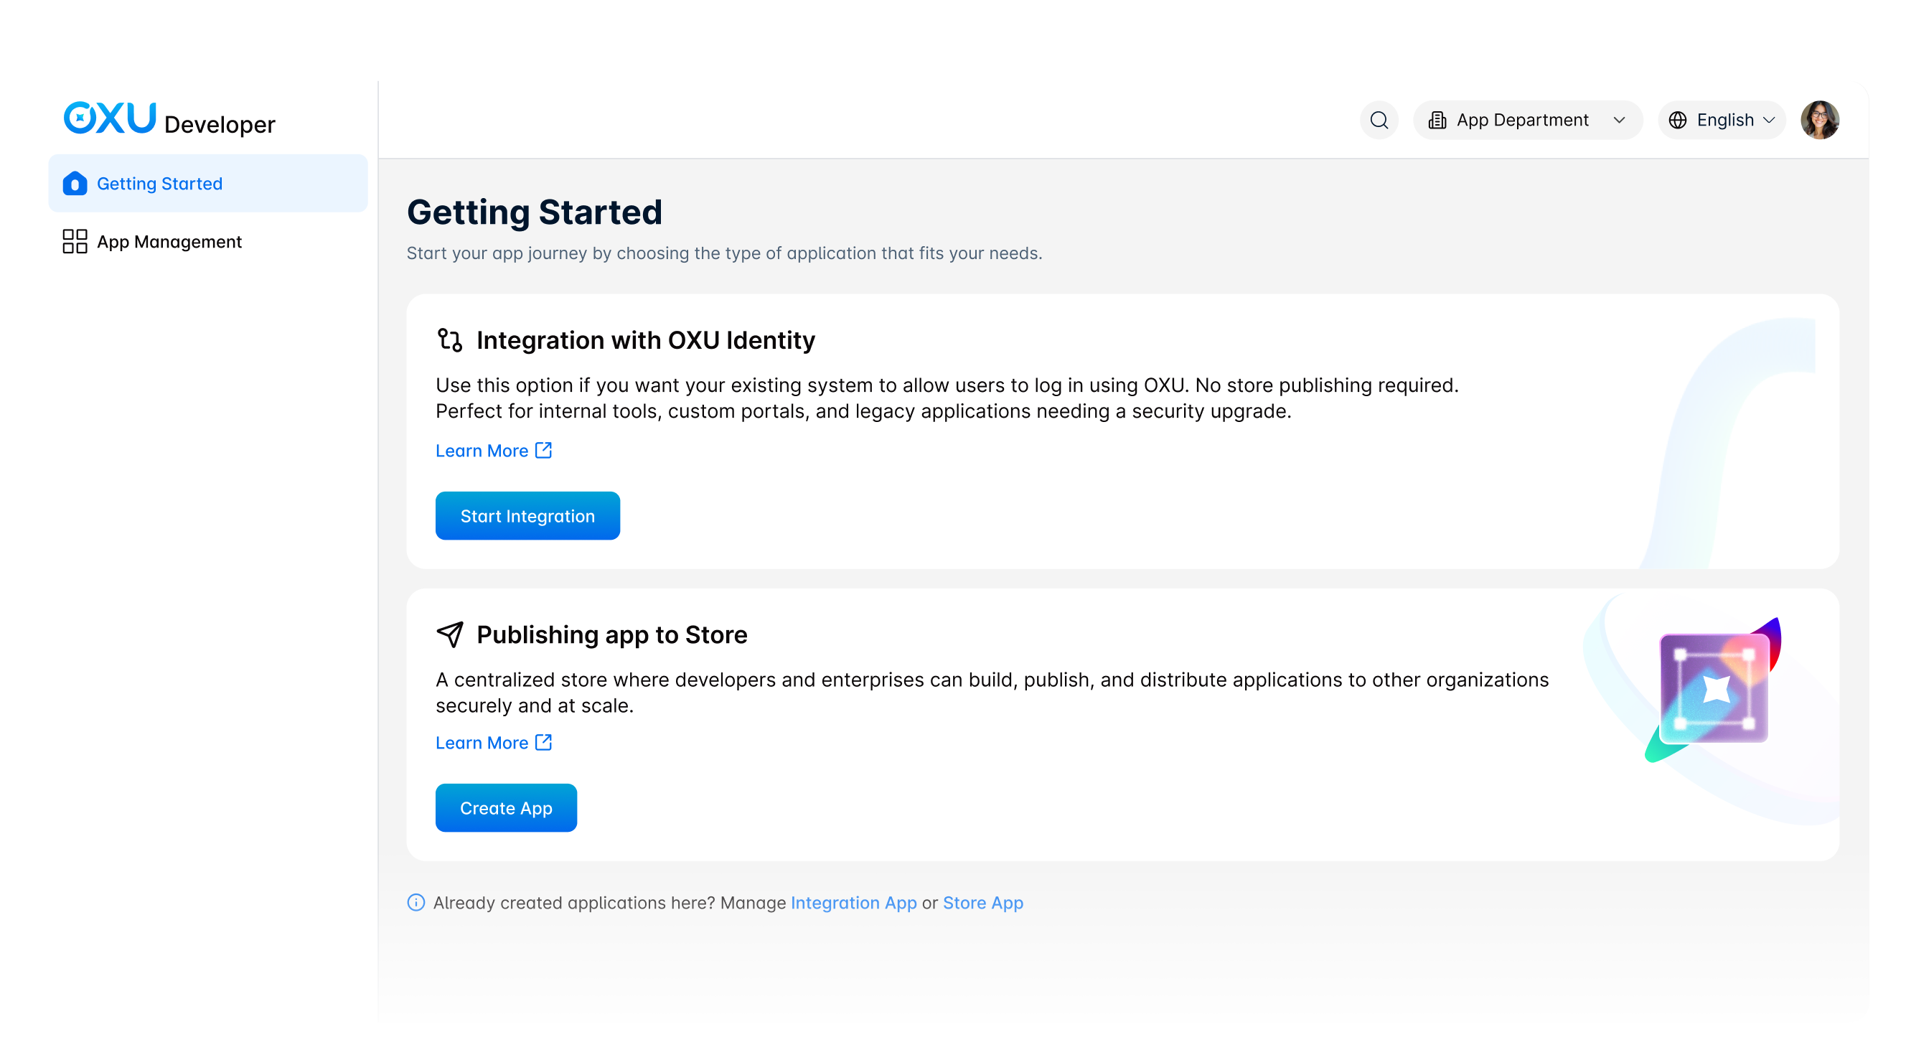Click the info icon near Already created
The image size is (1906, 1055).
(x=416, y=902)
